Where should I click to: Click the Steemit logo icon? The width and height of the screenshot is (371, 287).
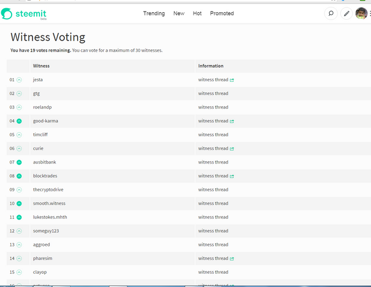click(7, 13)
